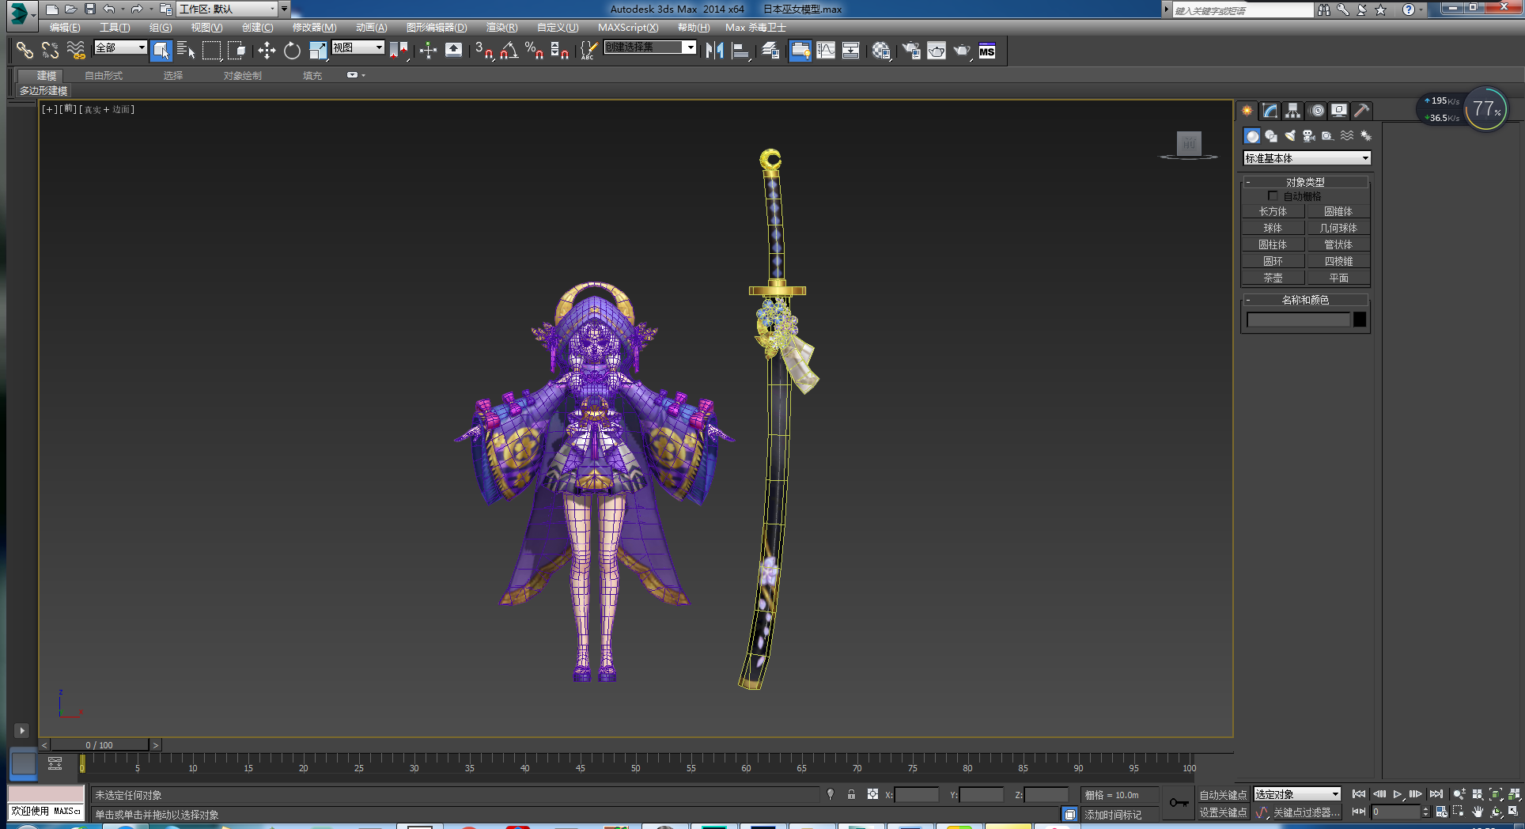The height and width of the screenshot is (829, 1525).
Task: Switch to the 自由形式 ribbon tab
Action: coord(104,76)
